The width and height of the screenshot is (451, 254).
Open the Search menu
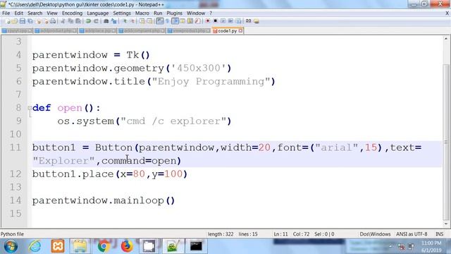pyautogui.click(x=35, y=13)
